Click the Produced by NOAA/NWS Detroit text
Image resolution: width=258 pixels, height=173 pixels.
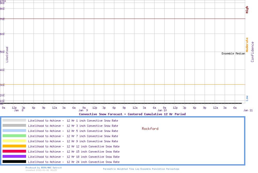coord(44,168)
